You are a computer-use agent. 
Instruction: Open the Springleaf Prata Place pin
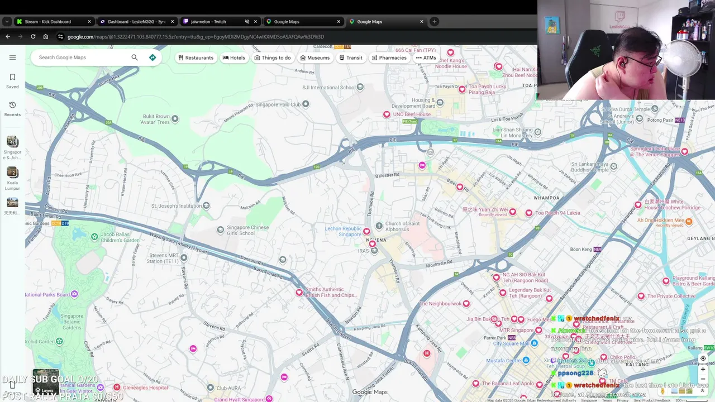684,151
